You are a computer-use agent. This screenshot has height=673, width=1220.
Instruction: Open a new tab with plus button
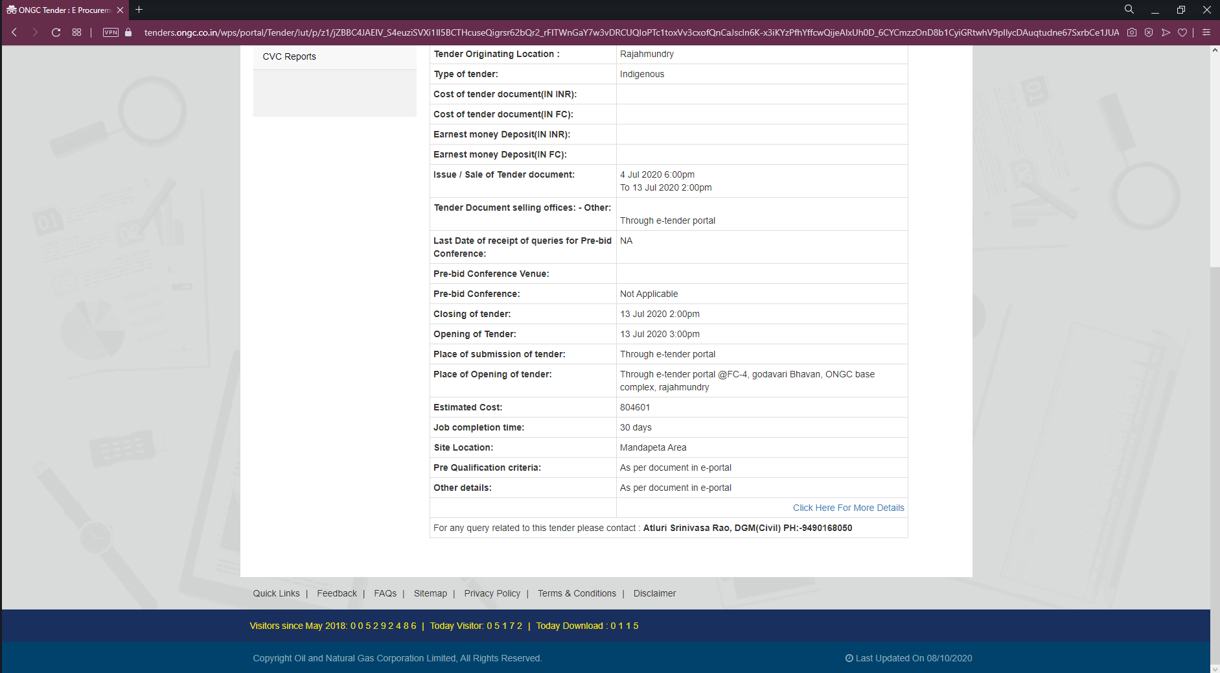[139, 10]
